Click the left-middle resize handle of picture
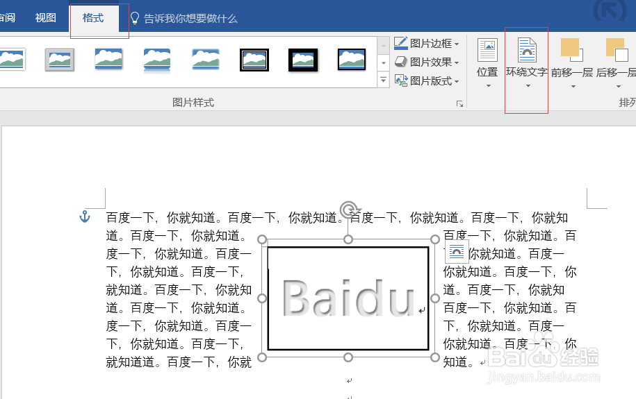Viewport: 636px width, 399px height. (x=262, y=298)
